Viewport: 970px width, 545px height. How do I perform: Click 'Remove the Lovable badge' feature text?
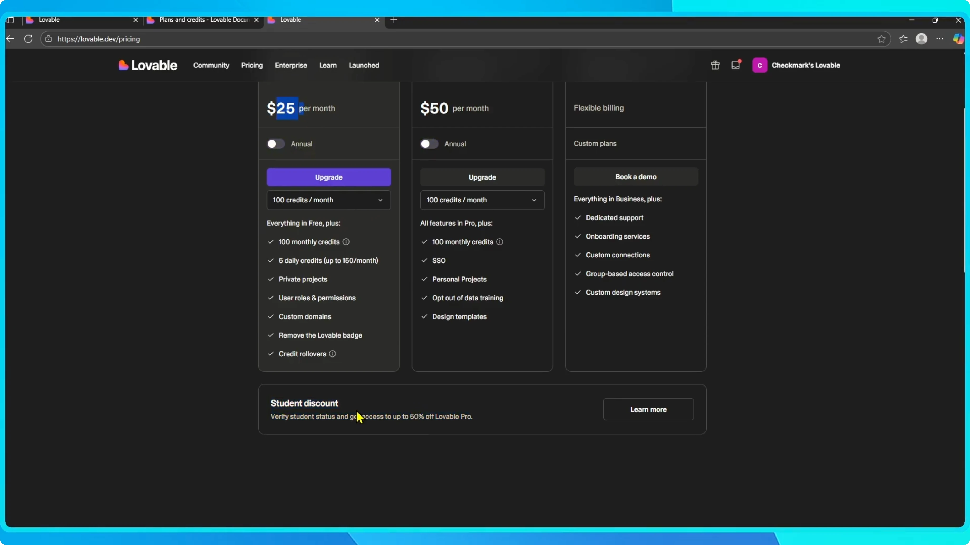(321, 335)
